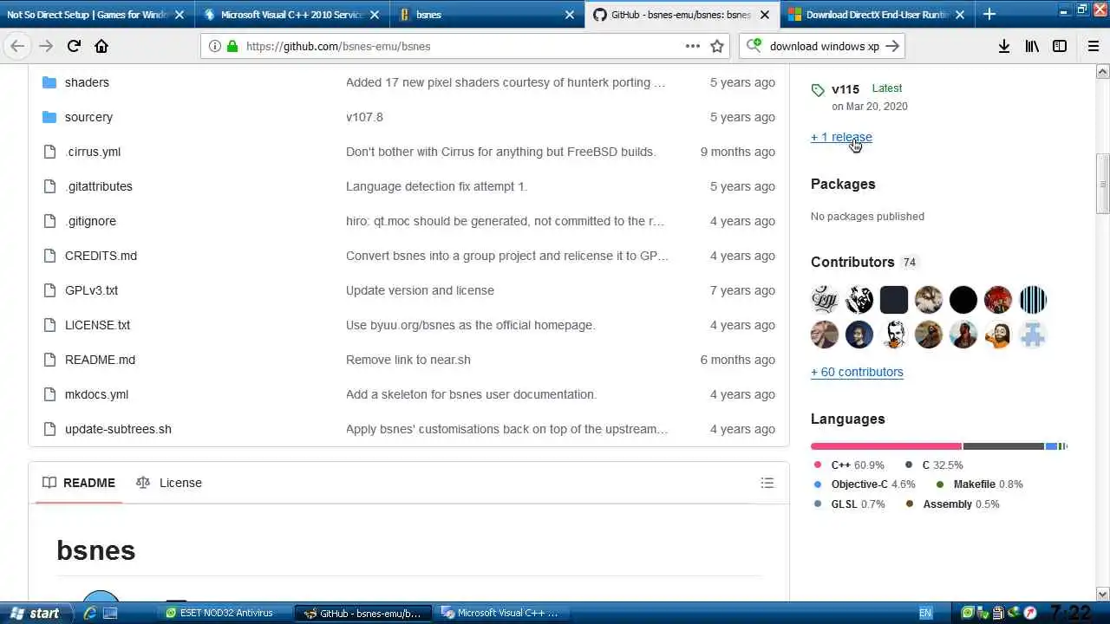The height and width of the screenshot is (624, 1110).
Task: Open the Firefox hamburger menu
Action: tap(1093, 46)
